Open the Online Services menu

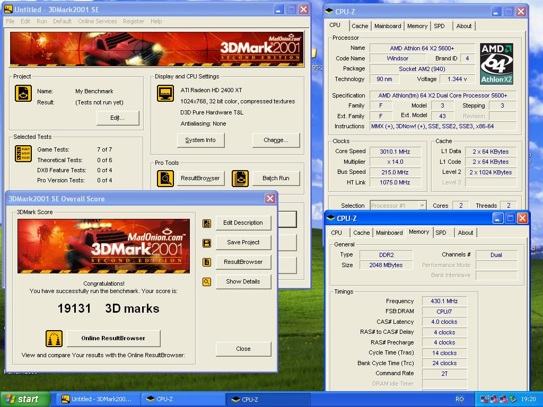[x=98, y=21]
